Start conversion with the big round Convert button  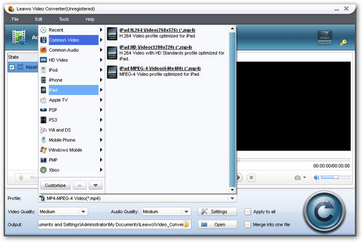325,212
